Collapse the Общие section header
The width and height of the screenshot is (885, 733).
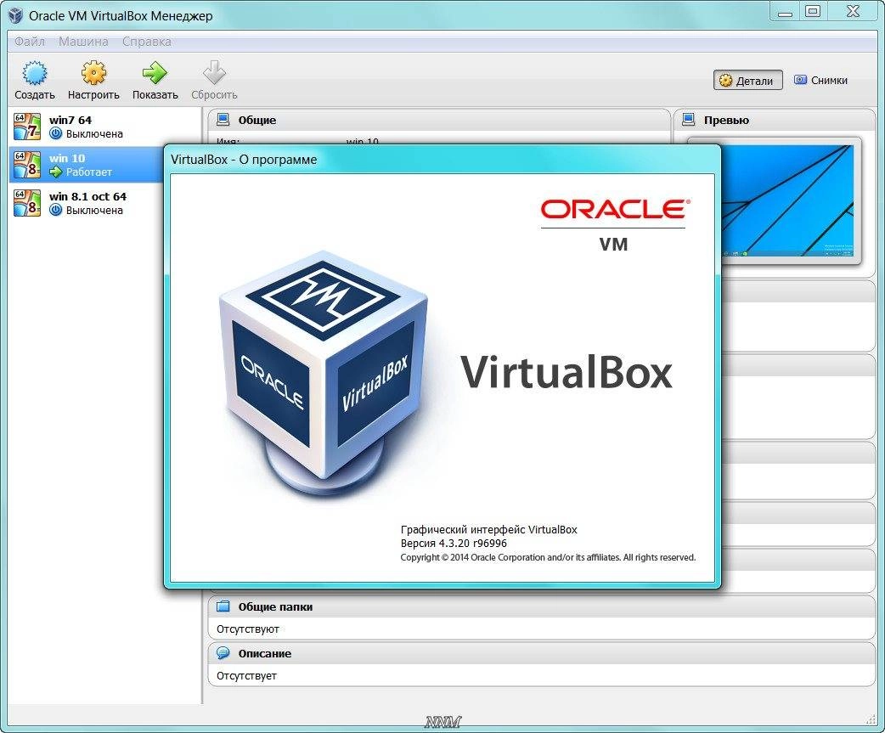coord(438,120)
